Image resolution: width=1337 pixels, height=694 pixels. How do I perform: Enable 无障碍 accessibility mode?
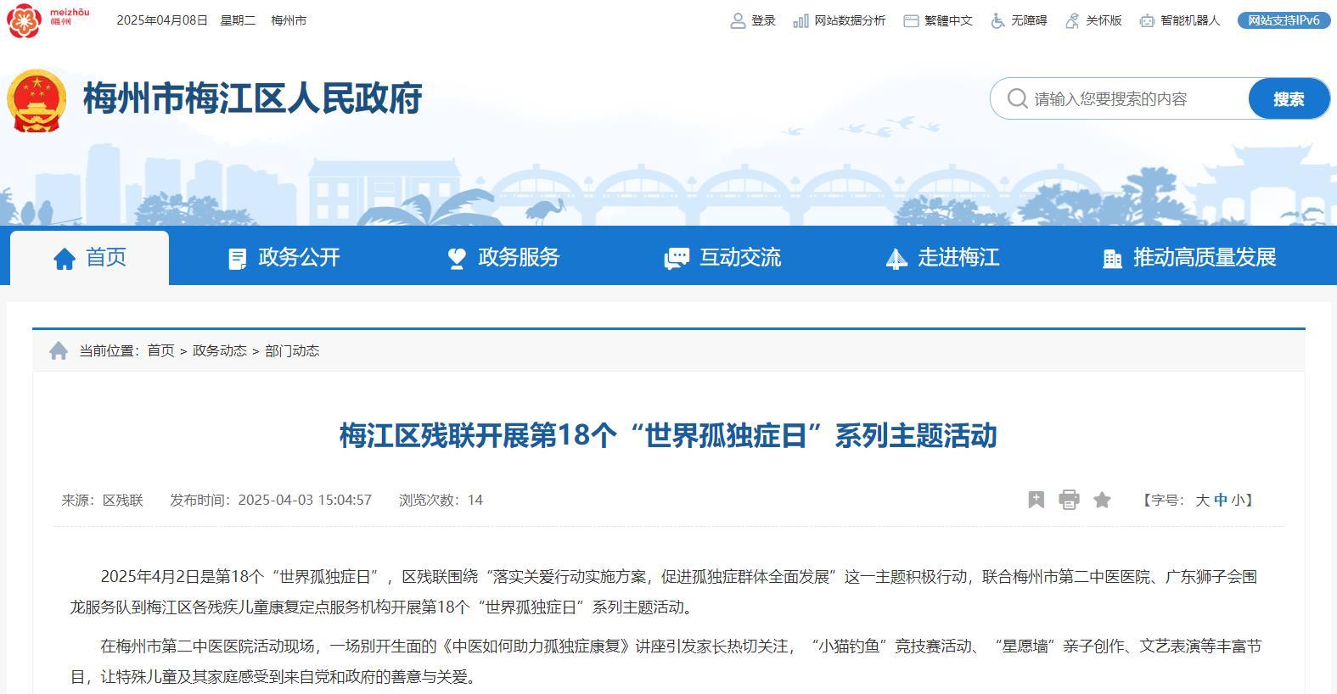pyautogui.click(x=1019, y=20)
